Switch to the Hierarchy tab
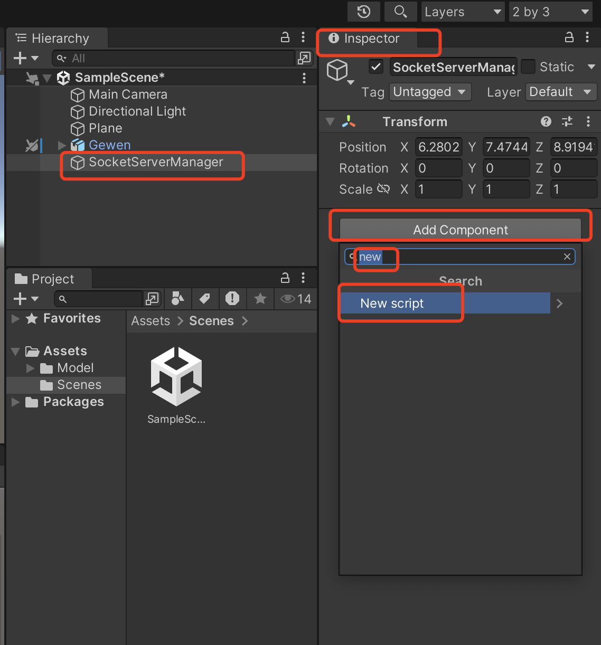The width and height of the screenshot is (601, 645). [57, 39]
